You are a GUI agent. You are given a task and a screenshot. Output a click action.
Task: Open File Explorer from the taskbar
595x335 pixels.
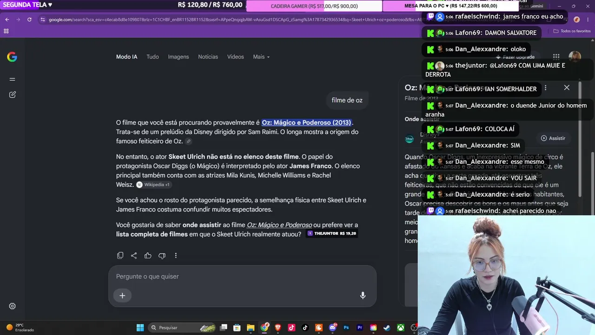coord(251,328)
